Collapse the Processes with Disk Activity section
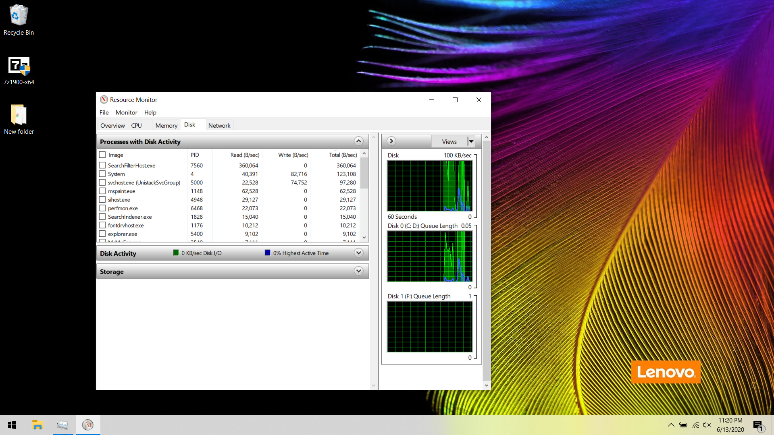The image size is (774, 435). pos(358,141)
